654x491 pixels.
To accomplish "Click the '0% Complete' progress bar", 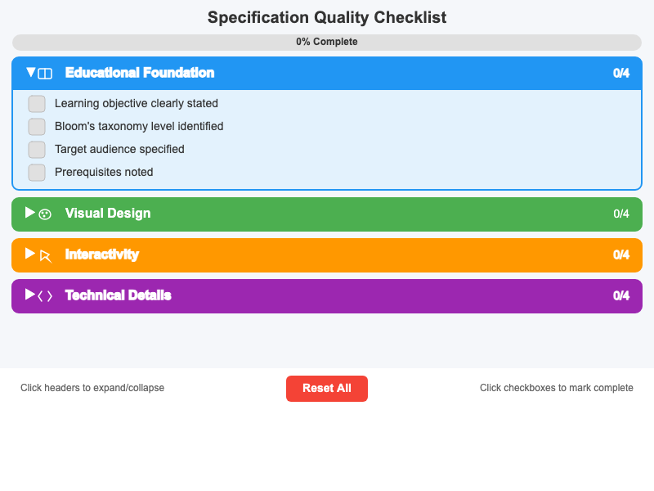I will 327,42.
